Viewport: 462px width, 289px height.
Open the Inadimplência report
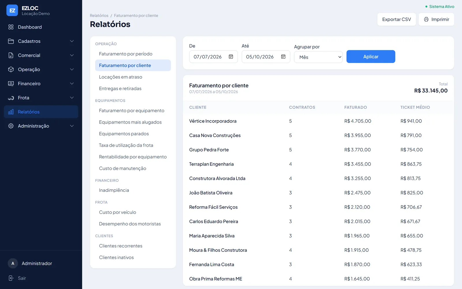point(133,190)
